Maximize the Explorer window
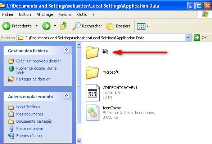Image resolution: width=212 pixels, height=144 pixels. (199, 5)
